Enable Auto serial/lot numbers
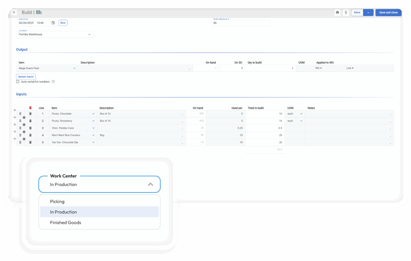 point(18,82)
